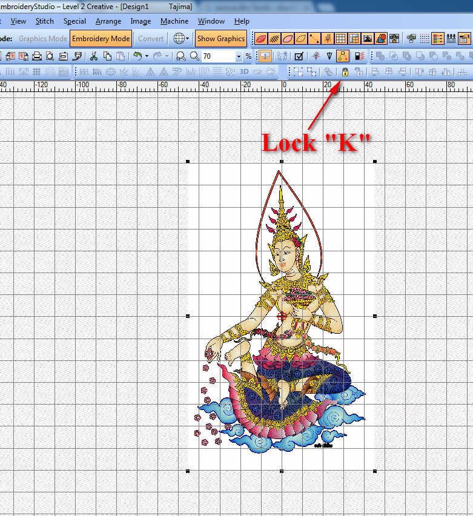Toggle Show Vectors shapes icon
Image resolution: width=473 pixels, height=516 pixels.
[381, 39]
